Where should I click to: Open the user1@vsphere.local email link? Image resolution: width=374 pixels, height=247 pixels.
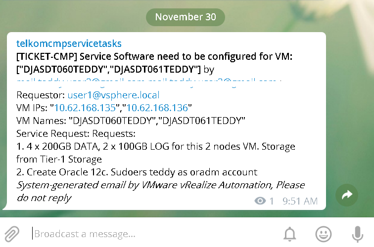click(114, 95)
